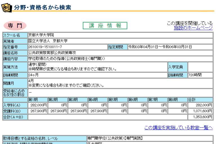
Task: Click the 第5期 column header
Action: pos(118,100)
